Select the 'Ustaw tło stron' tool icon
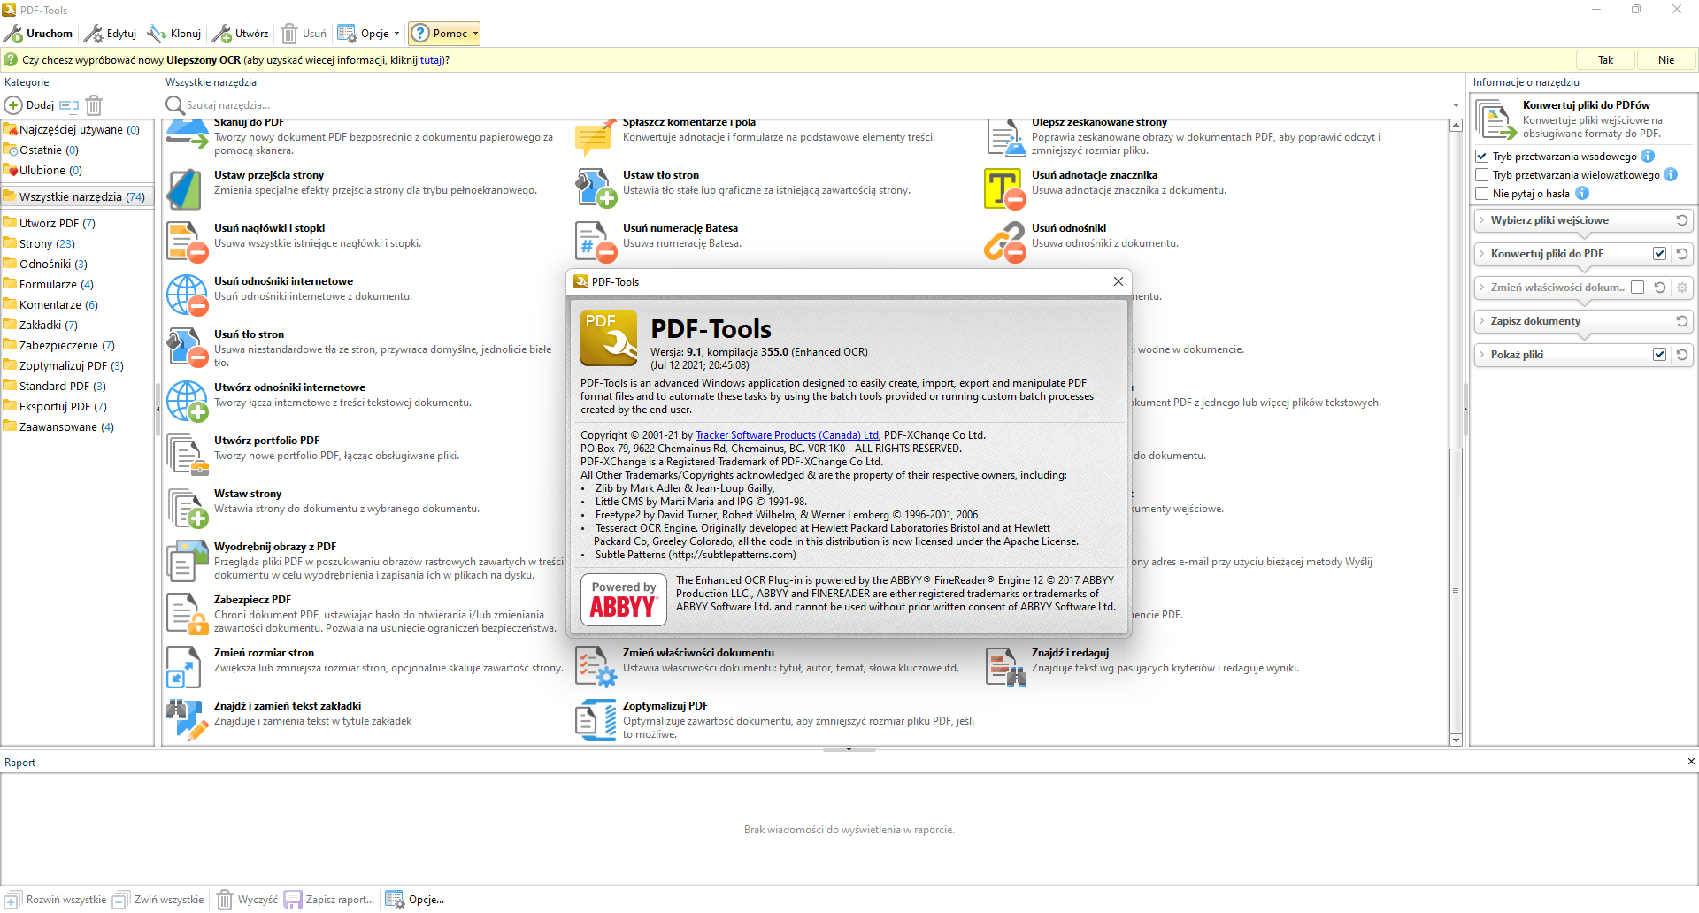The height and width of the screenshot is (913, 1699). click(x=596, y=188)
